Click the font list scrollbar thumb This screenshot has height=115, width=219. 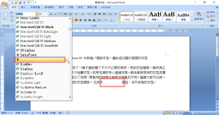click(70, 29)
